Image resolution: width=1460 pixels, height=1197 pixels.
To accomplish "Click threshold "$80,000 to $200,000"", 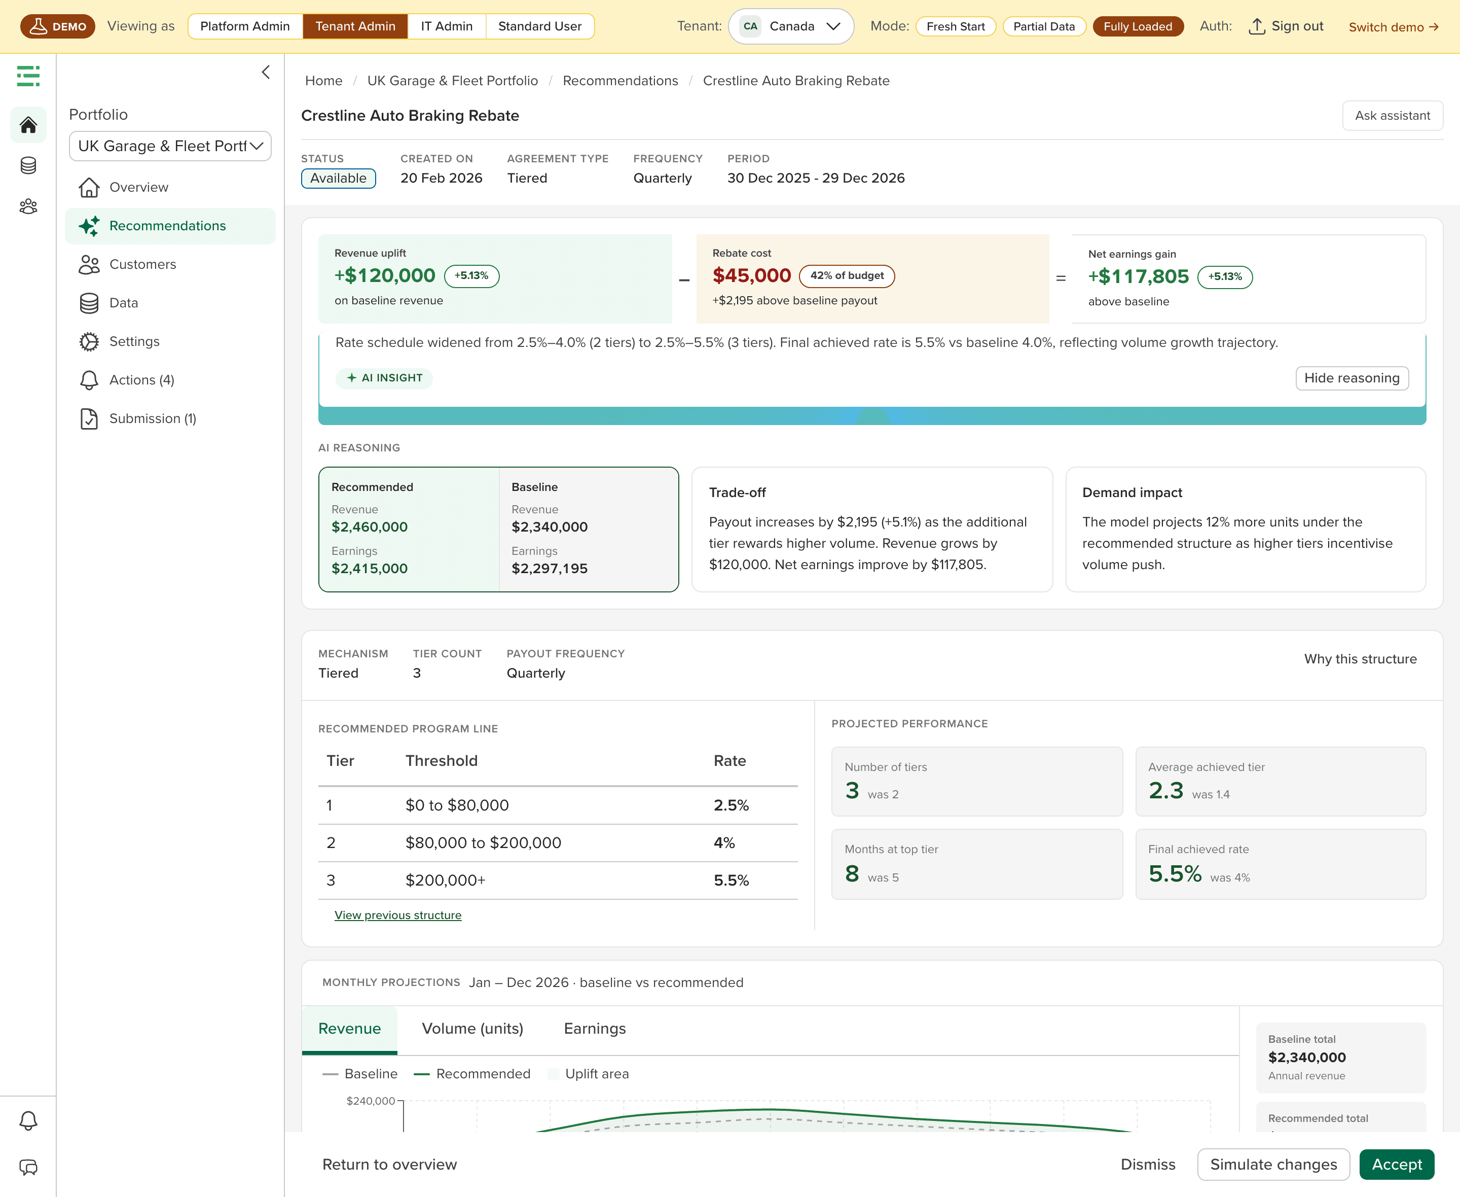I will [483, 842].
